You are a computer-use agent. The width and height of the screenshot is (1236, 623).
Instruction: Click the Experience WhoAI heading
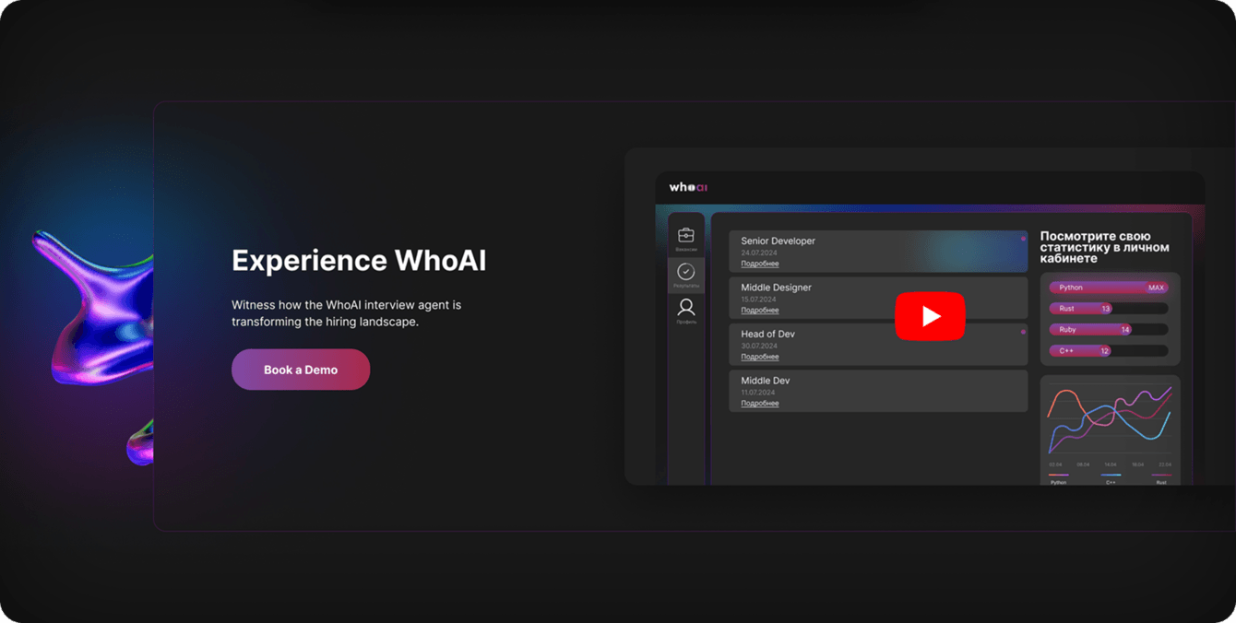[x=359, y=261]
